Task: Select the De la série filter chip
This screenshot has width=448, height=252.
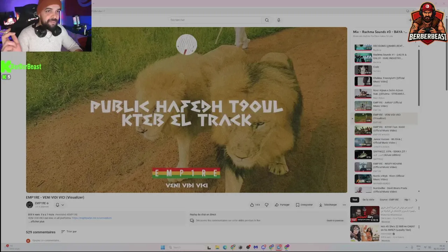Action: pyautogui.click(x=368, y=200)
